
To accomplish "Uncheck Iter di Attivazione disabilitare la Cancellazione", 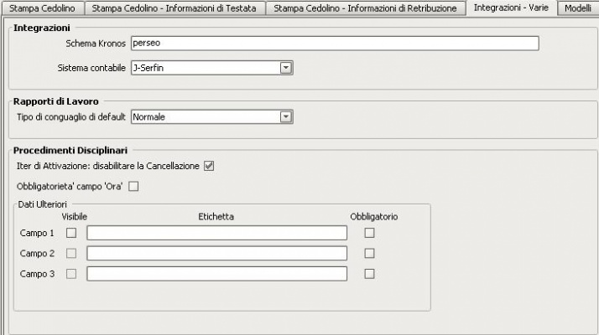I will pyautogui.click(x=209, y=166).
